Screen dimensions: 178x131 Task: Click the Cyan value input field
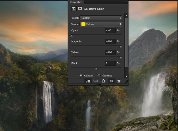[110, 31]
